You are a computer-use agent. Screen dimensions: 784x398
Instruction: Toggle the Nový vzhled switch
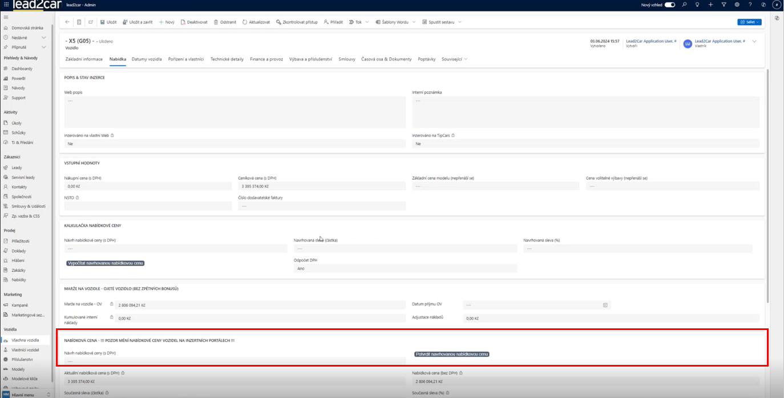point(670,5)
